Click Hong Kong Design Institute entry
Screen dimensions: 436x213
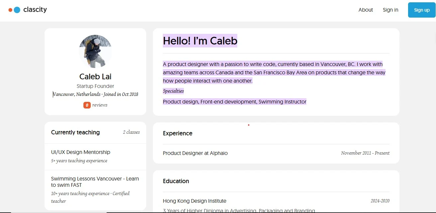(194, 201)
